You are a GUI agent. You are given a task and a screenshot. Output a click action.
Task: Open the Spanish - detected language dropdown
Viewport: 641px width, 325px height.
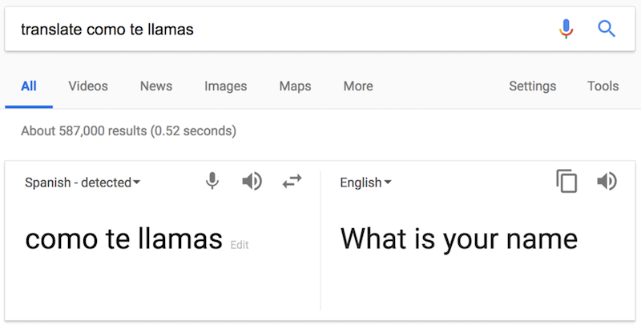pos(83,183)
